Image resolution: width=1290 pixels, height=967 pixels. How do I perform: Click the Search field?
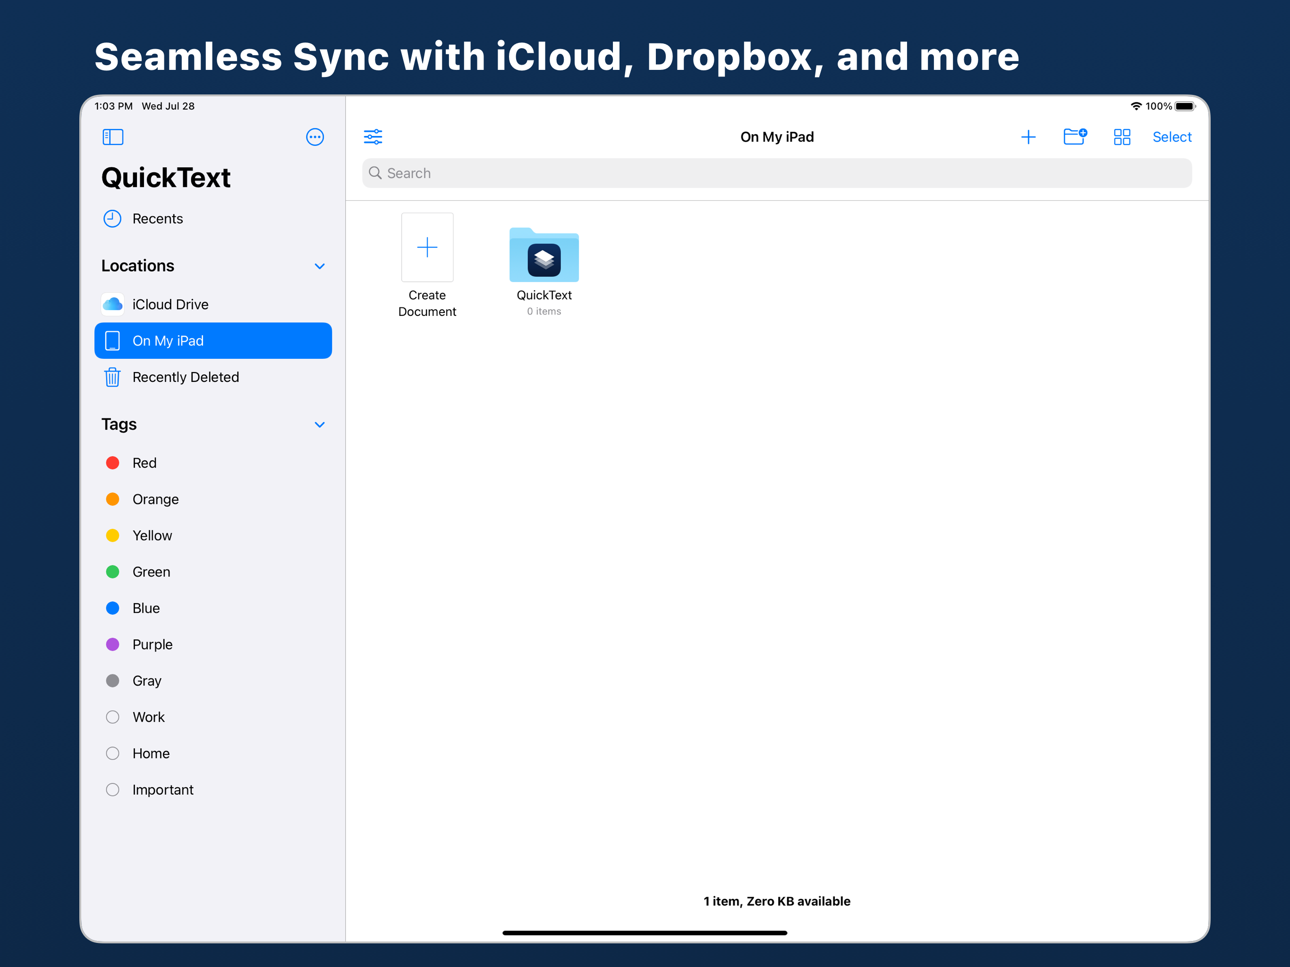(x=776, y=173)
